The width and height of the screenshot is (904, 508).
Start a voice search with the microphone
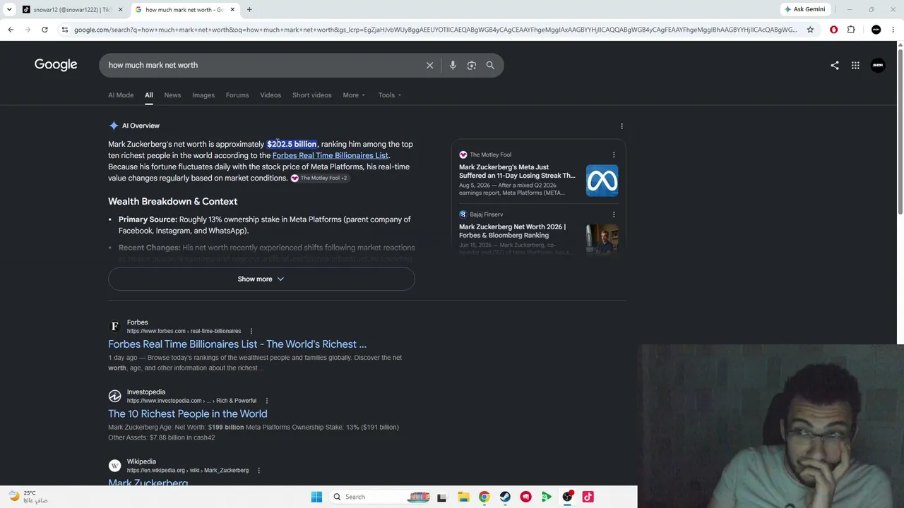(453, 65)
